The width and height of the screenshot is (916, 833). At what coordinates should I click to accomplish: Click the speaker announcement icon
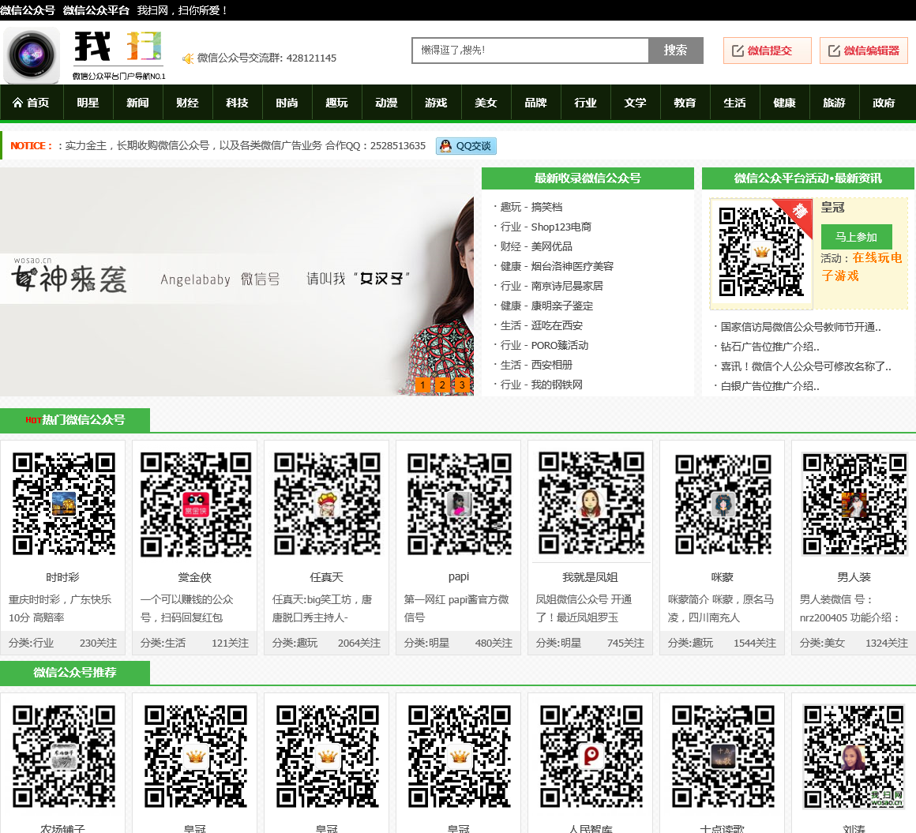point(188,58)
